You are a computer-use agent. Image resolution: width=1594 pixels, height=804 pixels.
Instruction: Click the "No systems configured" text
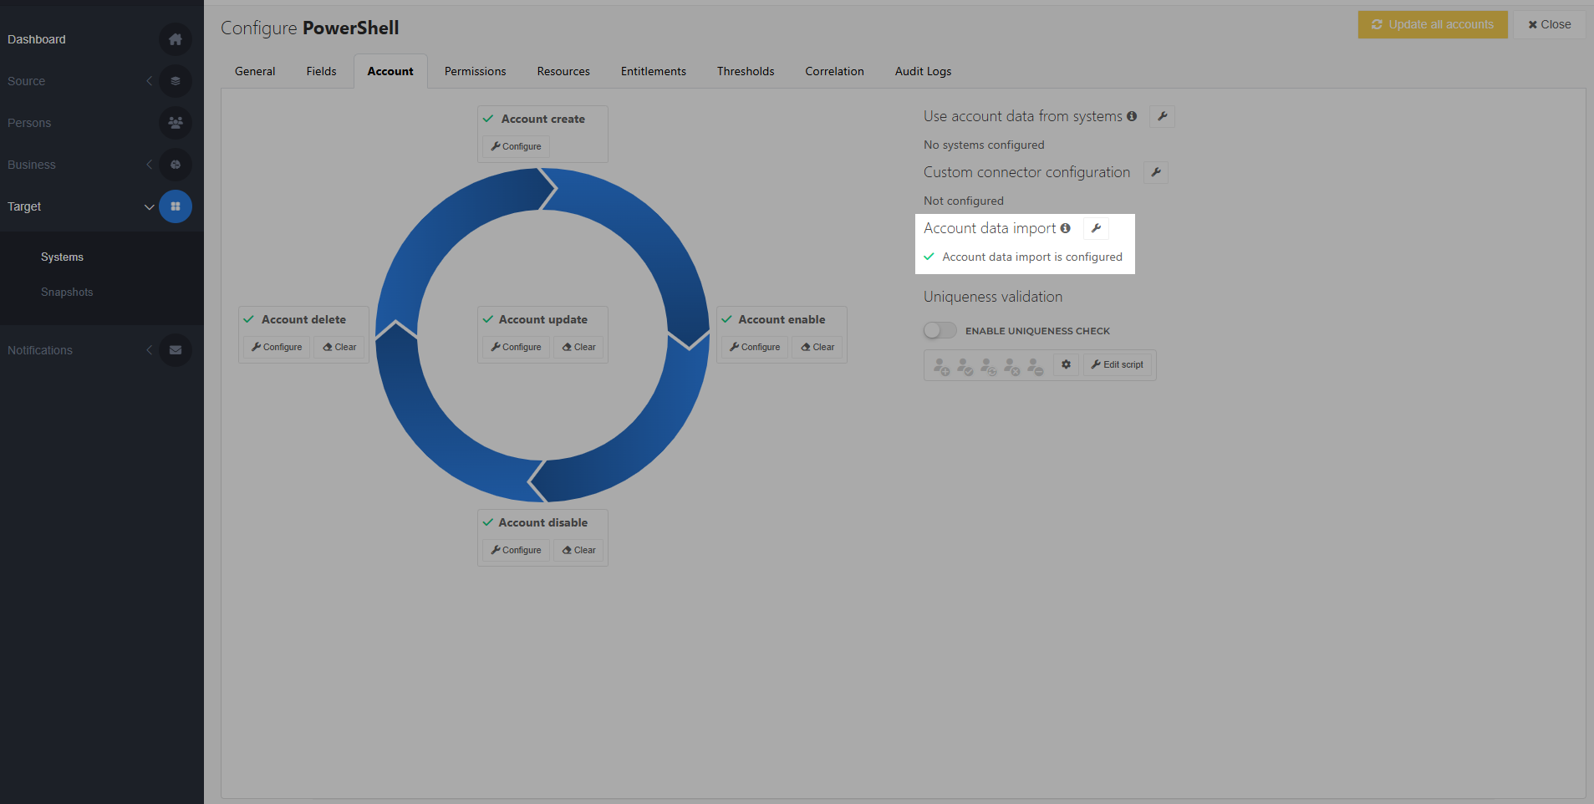coord(984,145)
